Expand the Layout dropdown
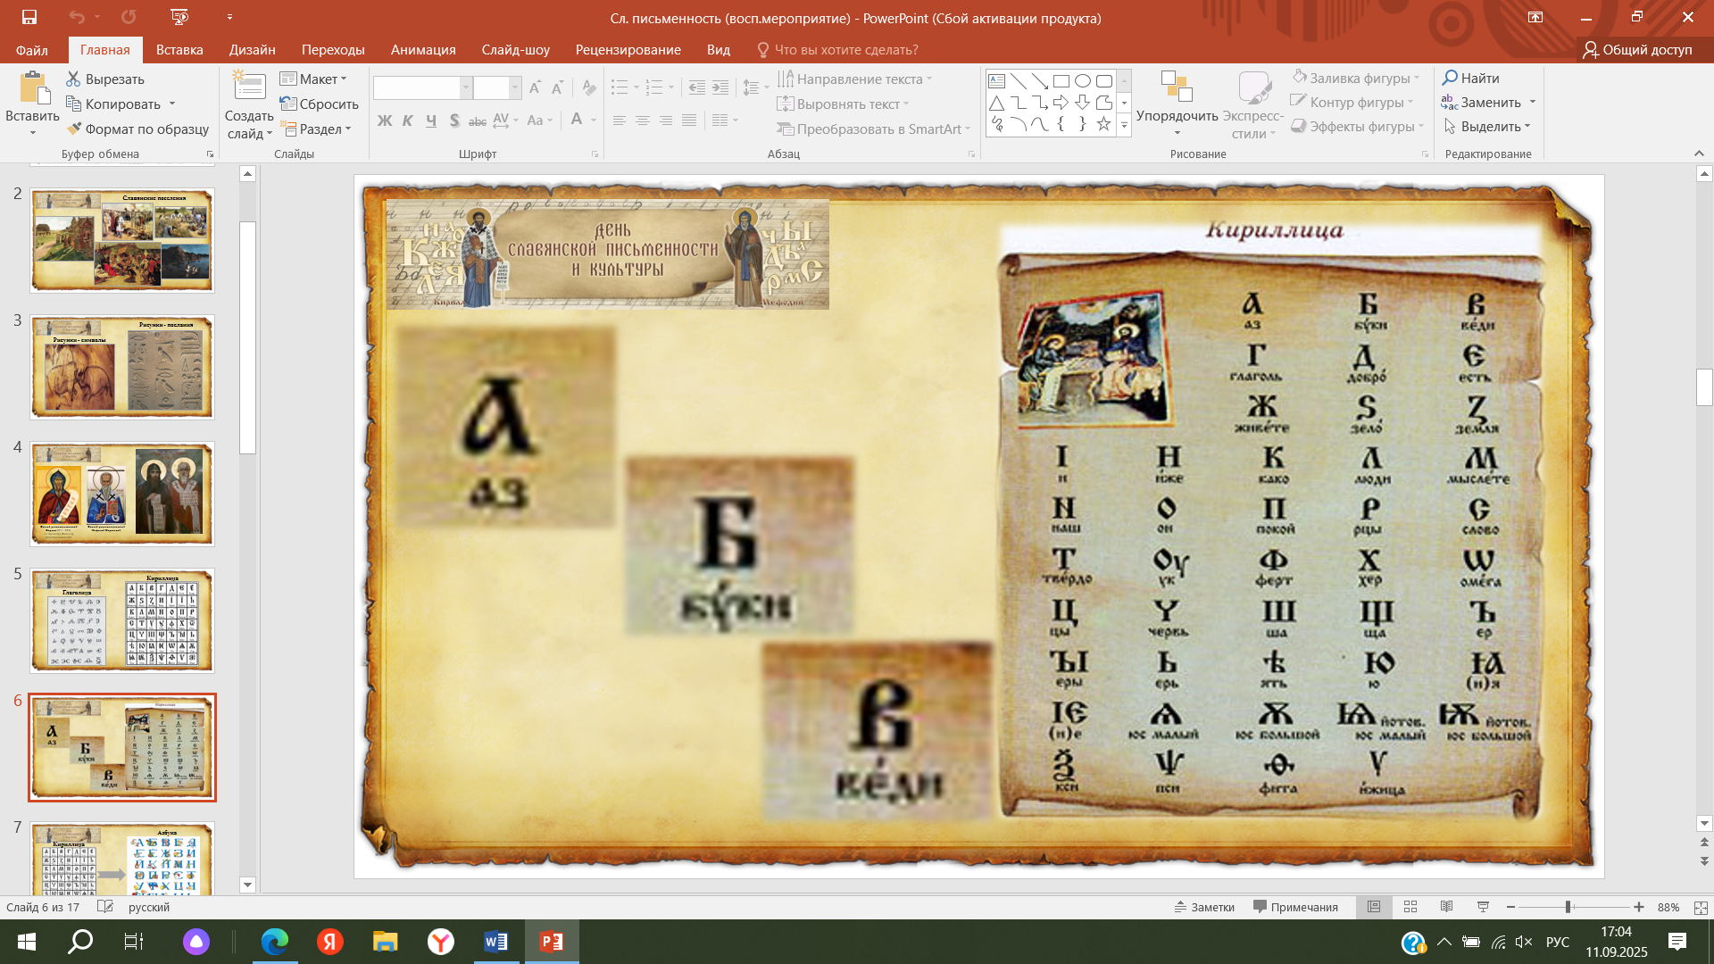1714x964 pixels. click(x=313, y=79)
